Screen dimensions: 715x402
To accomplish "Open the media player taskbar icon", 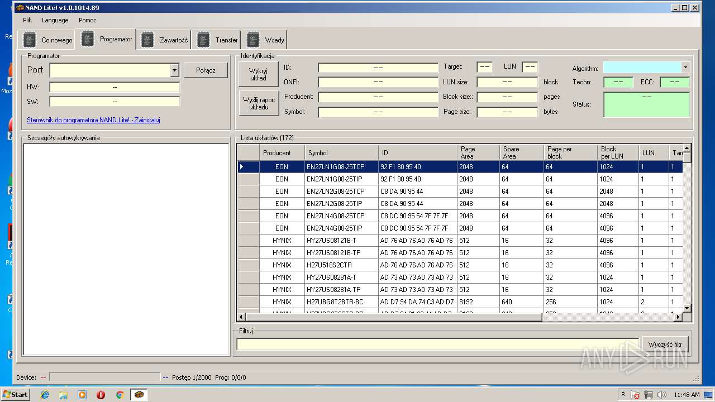I will pos(82,395).
